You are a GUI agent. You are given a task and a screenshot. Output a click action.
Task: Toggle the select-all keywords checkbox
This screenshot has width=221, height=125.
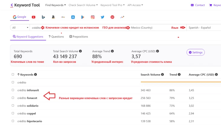click(x=13, y=74)
